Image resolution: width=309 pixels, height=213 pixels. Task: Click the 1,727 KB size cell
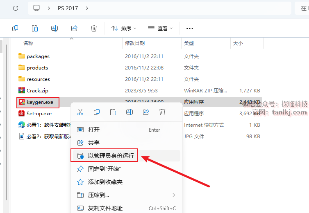pos(250,90)
